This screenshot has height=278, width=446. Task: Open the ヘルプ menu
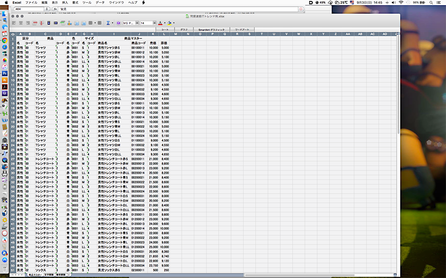pos(133,2)
